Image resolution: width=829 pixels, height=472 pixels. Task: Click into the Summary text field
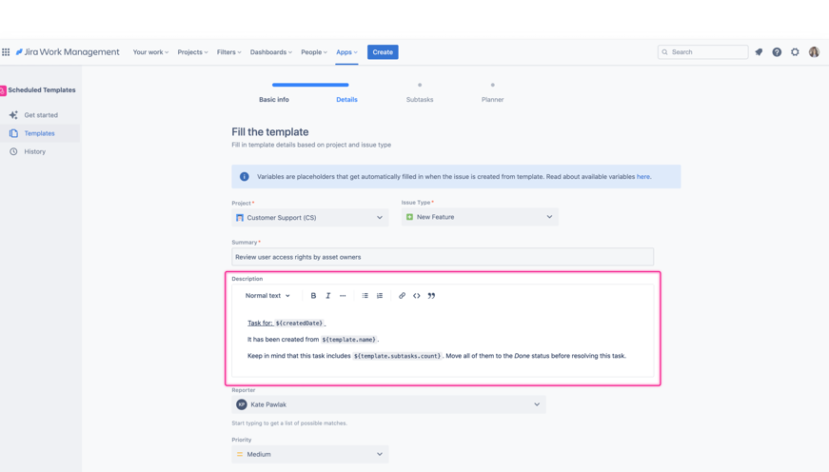443,257
